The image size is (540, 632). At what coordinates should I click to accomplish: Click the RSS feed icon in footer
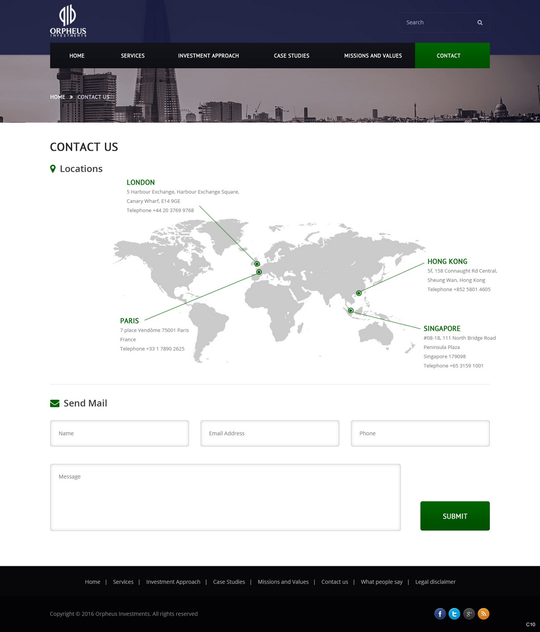point(483,614)
